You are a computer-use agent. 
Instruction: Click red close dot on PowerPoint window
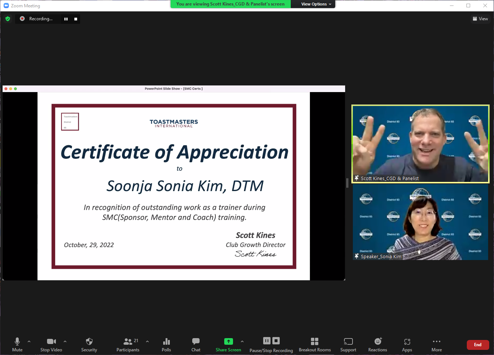(x=6, y=89)
